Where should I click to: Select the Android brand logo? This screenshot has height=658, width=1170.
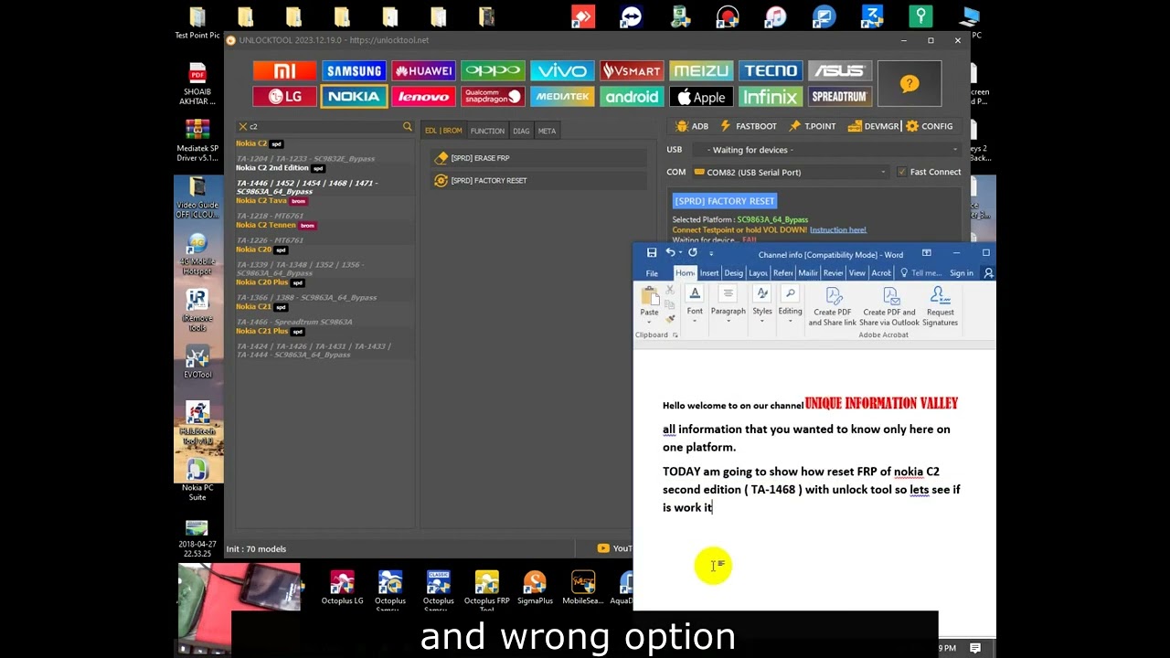632,97
